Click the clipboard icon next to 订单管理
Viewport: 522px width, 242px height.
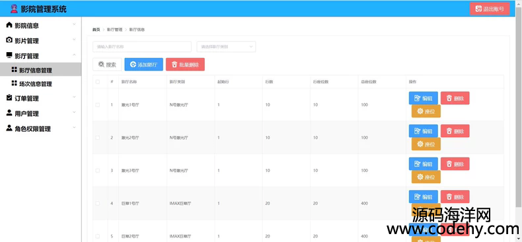[x=9, y=98]
